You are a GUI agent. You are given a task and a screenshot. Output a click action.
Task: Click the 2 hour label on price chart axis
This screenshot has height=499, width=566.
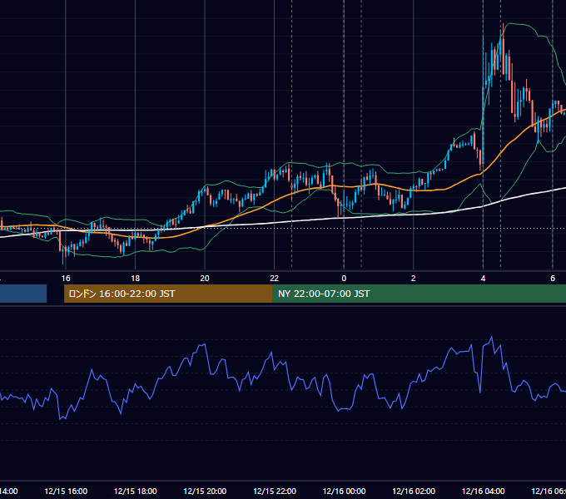click(x=414, y=278)
